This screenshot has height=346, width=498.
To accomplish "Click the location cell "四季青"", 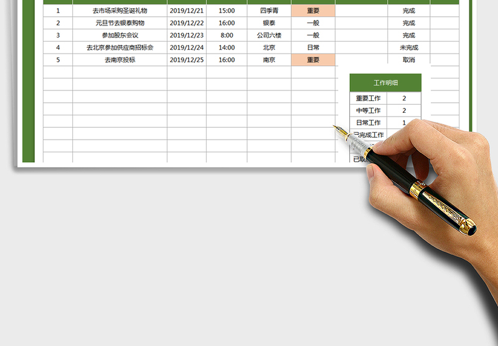I will click(269, 11).
